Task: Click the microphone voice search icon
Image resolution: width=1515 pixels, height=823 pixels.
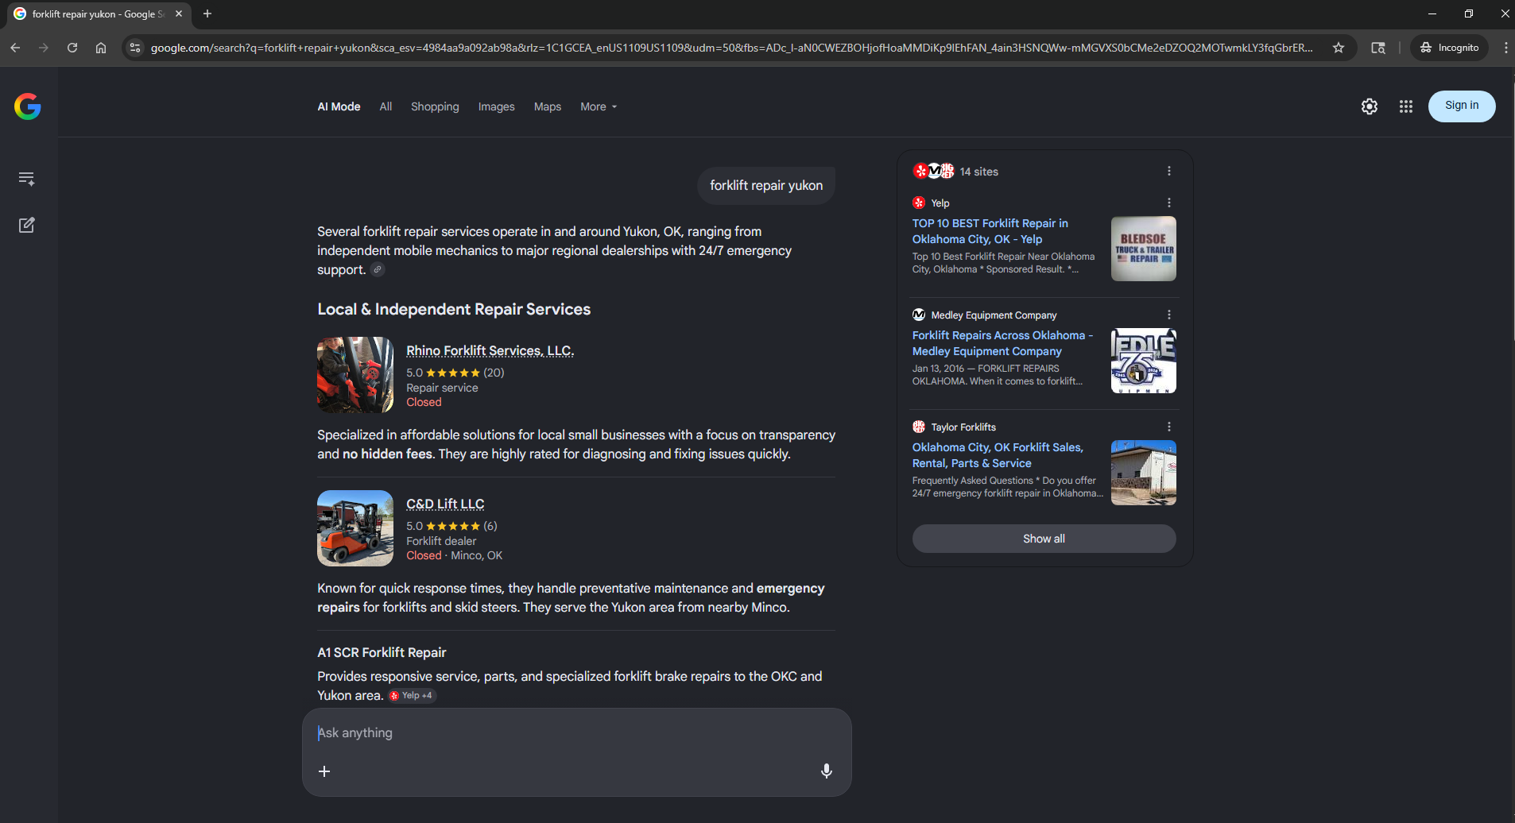Action: [827, 771]
